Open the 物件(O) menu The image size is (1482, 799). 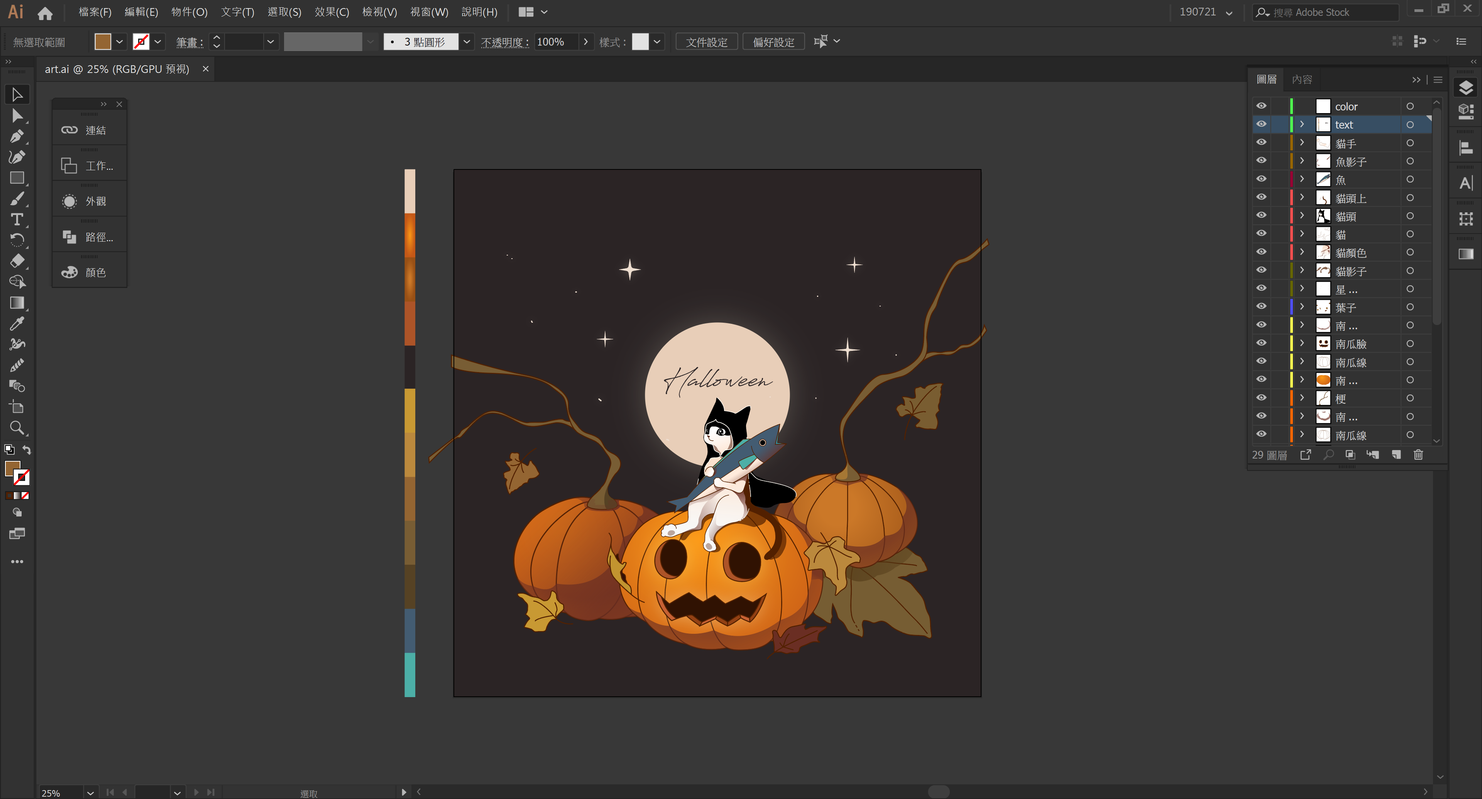(189, 12)
